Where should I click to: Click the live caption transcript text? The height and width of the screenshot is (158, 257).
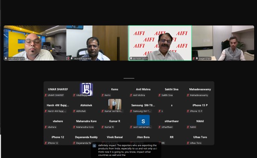128,150
